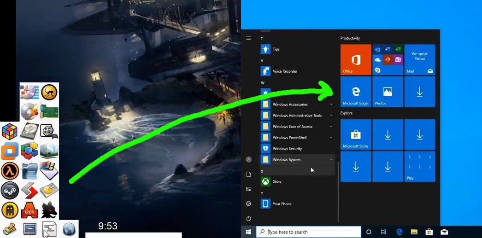Click the Rubik's cube icon
This screenshot has width=482, height=238.
pos(10,132)
